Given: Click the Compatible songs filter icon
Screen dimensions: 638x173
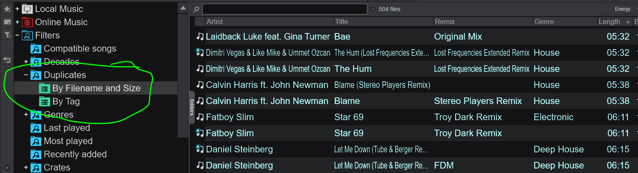Looking at the screenshot, I should [35, 49].
